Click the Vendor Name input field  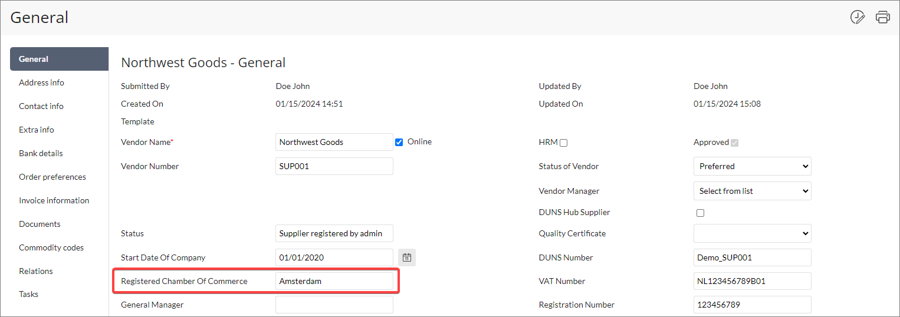point(334,142)
